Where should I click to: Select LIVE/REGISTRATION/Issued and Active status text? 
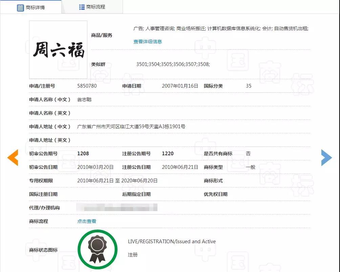(172, 242)
